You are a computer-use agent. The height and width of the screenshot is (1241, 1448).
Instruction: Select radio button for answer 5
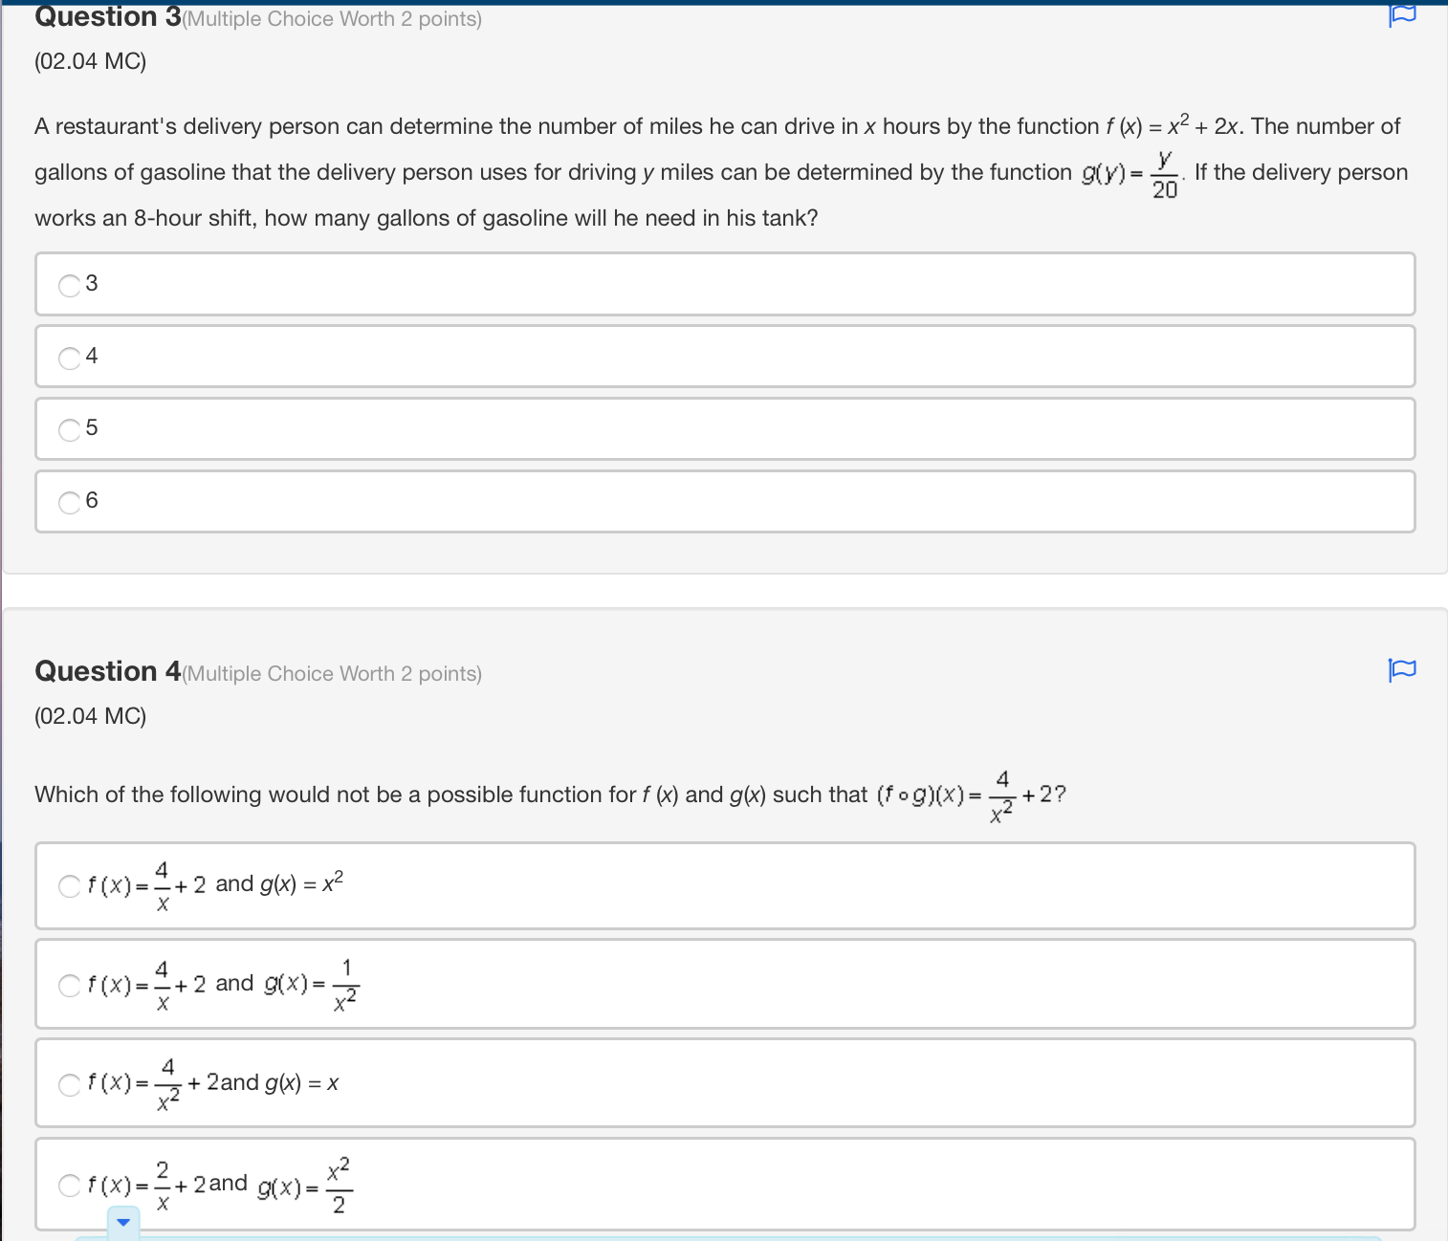click(x=67, y=429)
